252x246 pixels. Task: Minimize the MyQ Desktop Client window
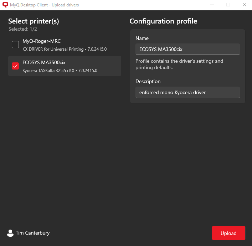click(x=212, y=5)
